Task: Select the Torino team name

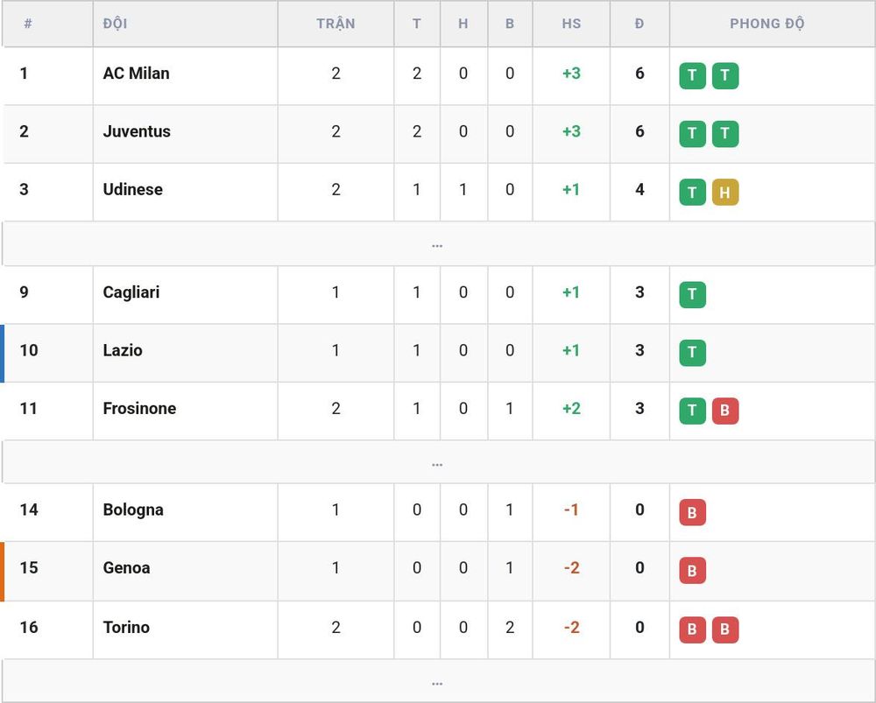Action: click(126, 627)
